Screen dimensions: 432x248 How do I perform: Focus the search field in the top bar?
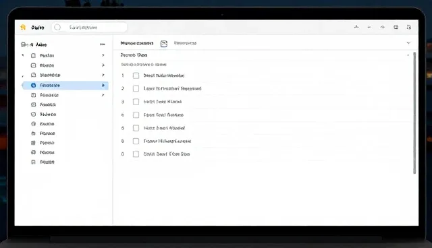pyautogui.click(x=90, y=27)
